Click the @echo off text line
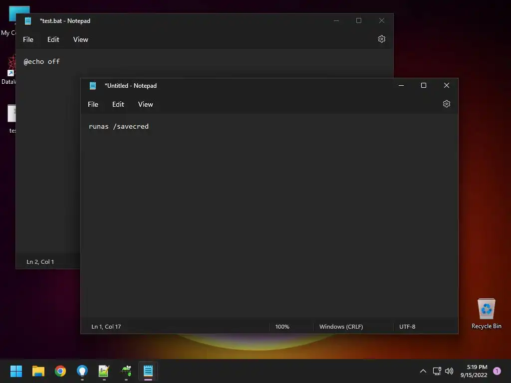 (x=42, y=61)
